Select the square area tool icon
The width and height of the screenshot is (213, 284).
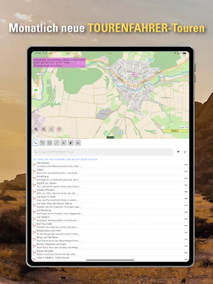pos(50,143)
